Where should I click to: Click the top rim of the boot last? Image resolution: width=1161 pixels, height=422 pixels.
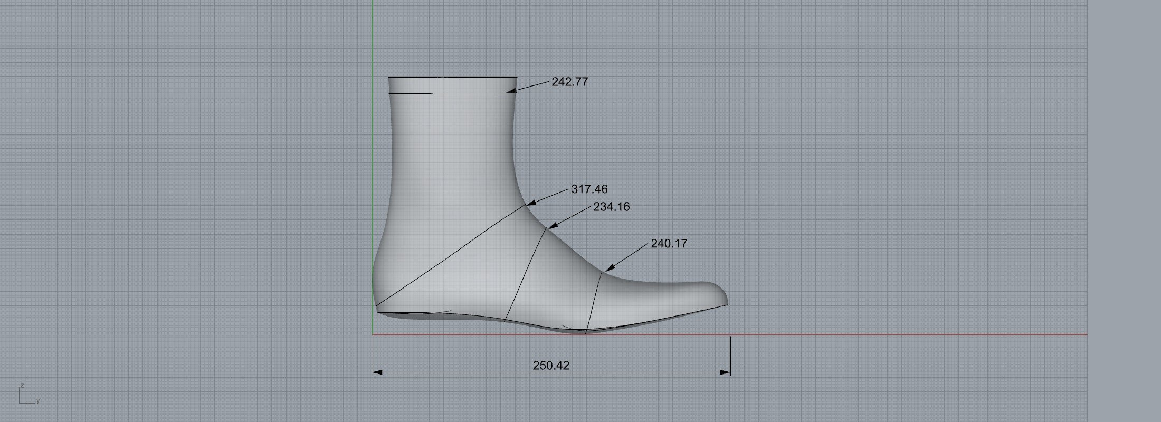[x=452, y=78]
